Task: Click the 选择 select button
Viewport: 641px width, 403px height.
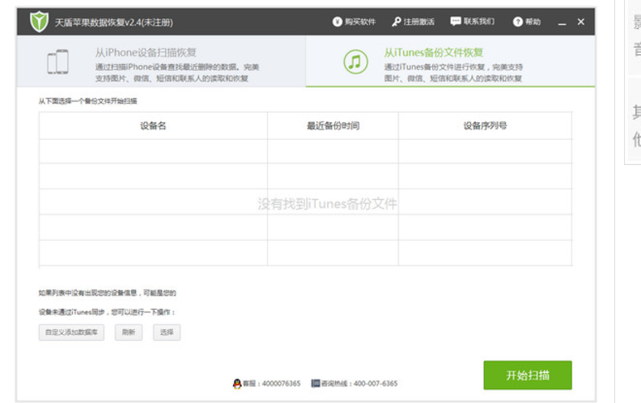Action: pyautogui.click(x=167, y=333)
